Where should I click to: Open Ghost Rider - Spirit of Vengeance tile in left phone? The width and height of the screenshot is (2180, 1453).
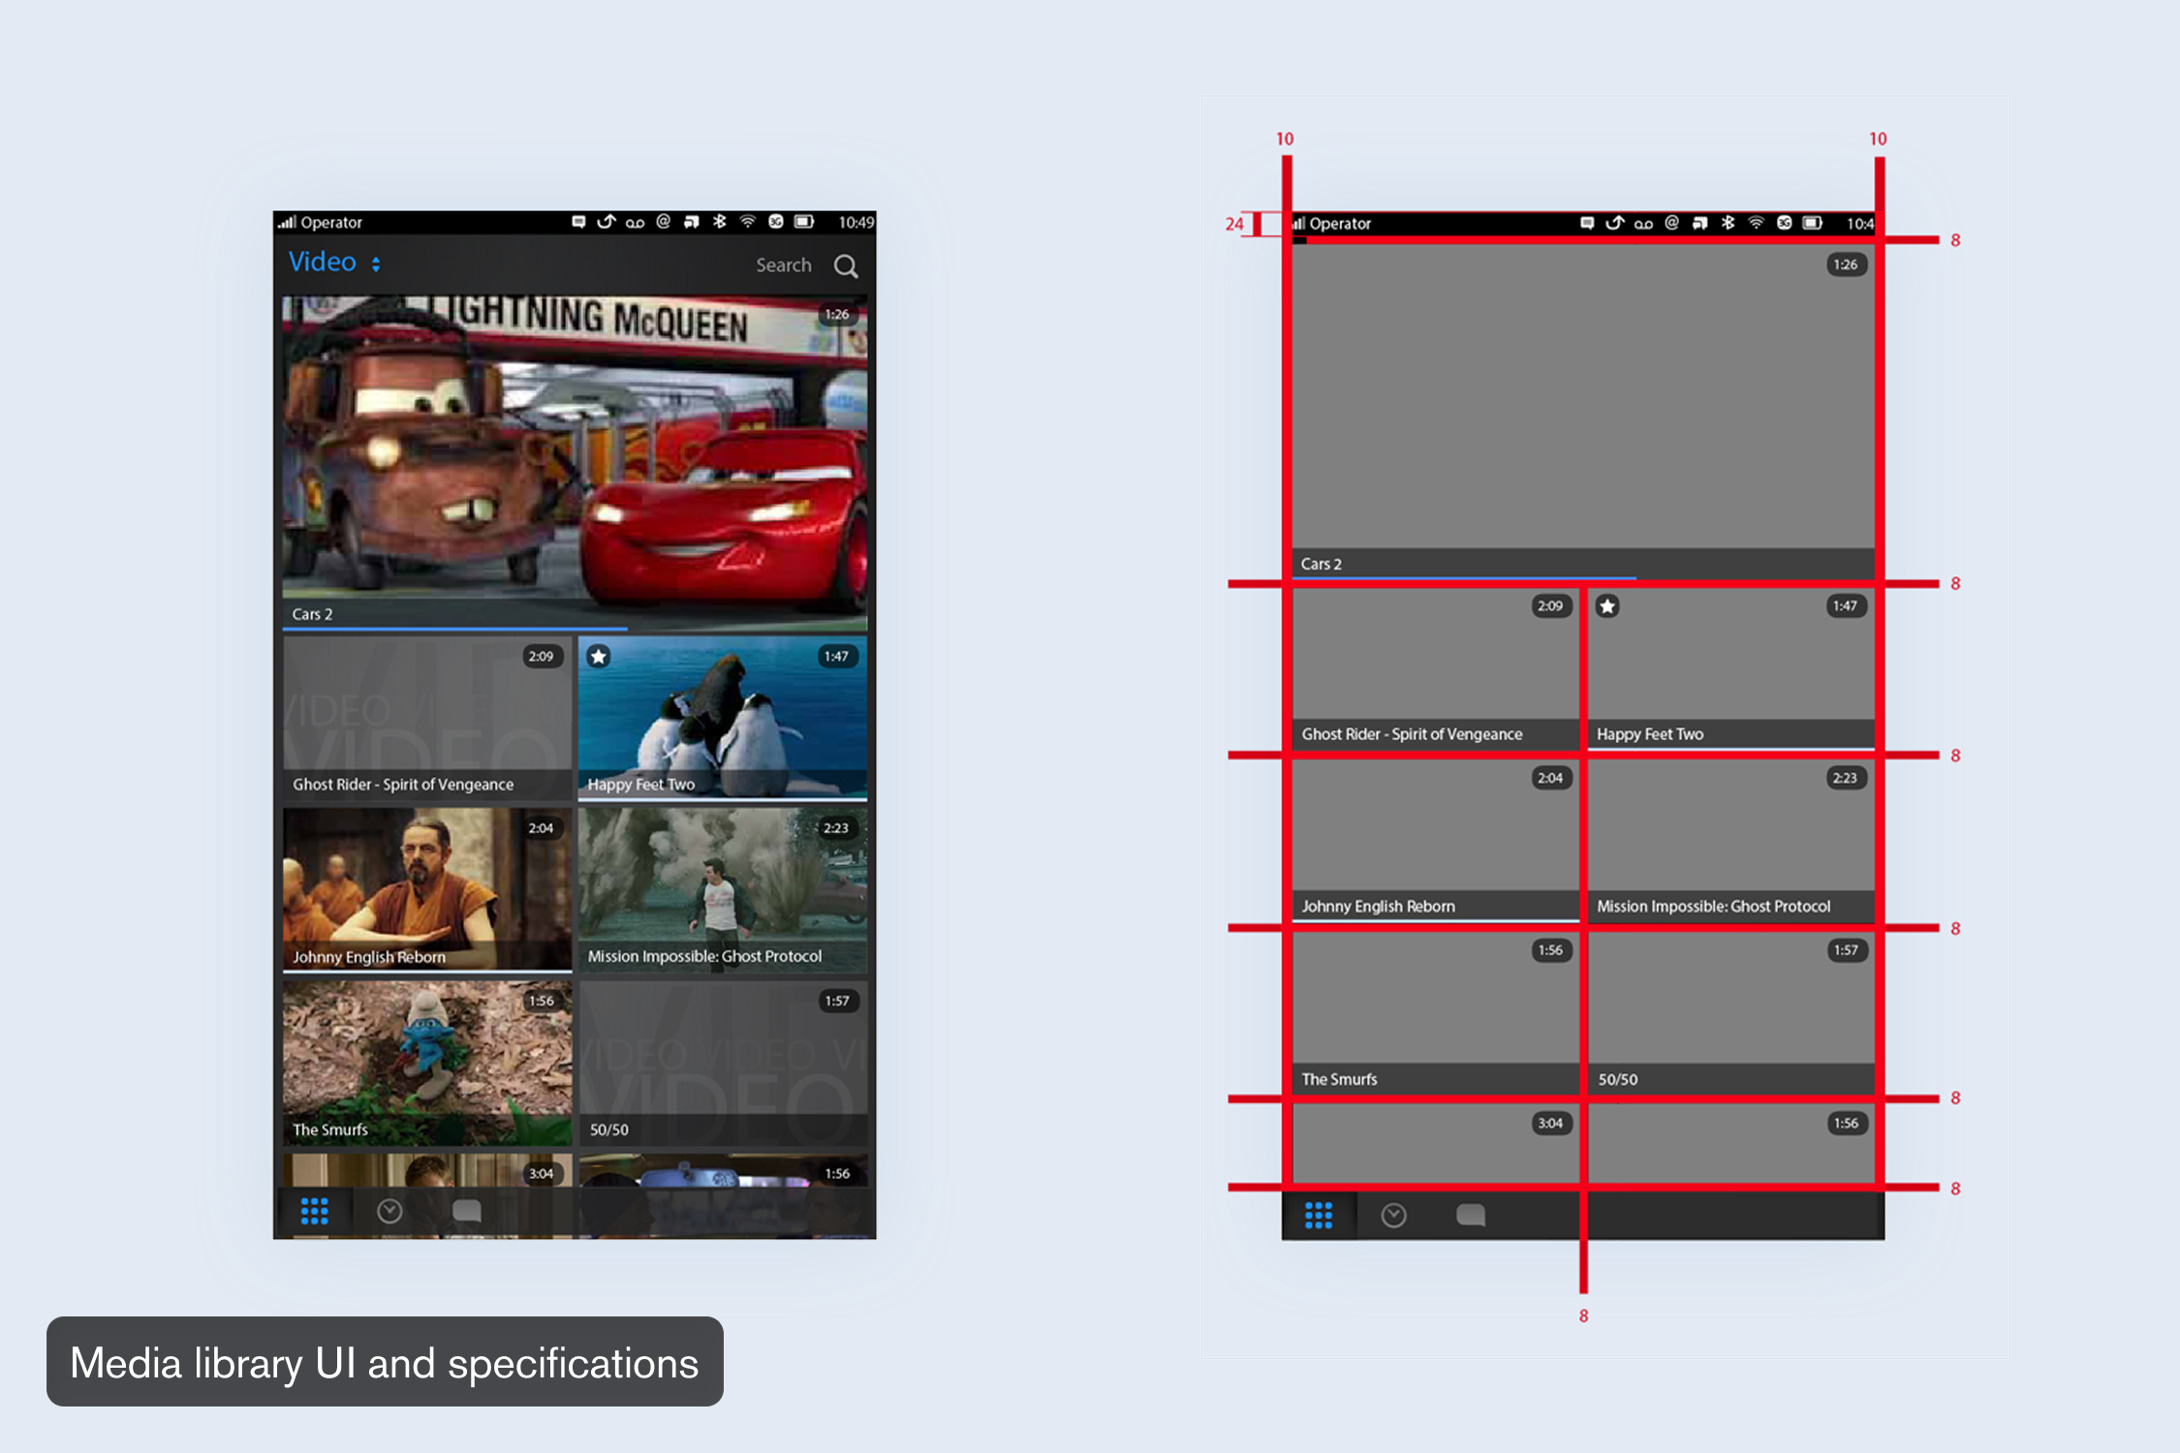[427, 718]
